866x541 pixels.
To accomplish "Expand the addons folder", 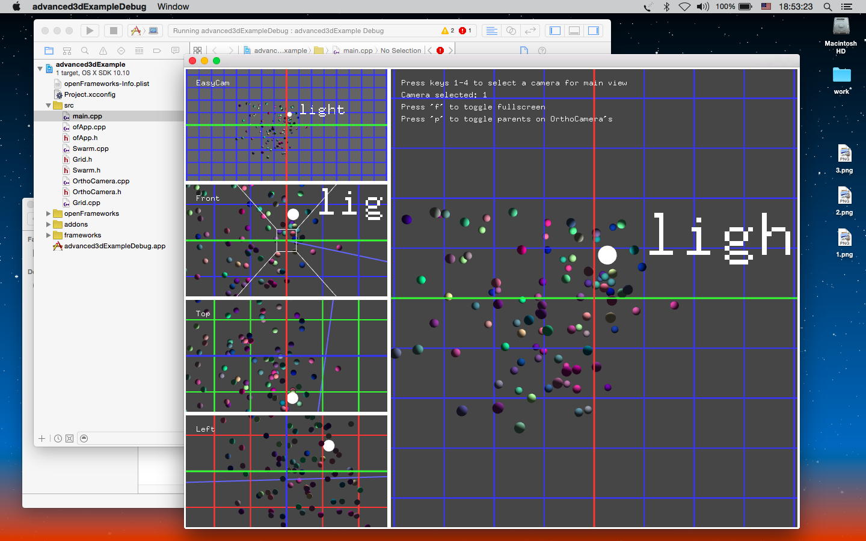I will click(x=49, y=225).
